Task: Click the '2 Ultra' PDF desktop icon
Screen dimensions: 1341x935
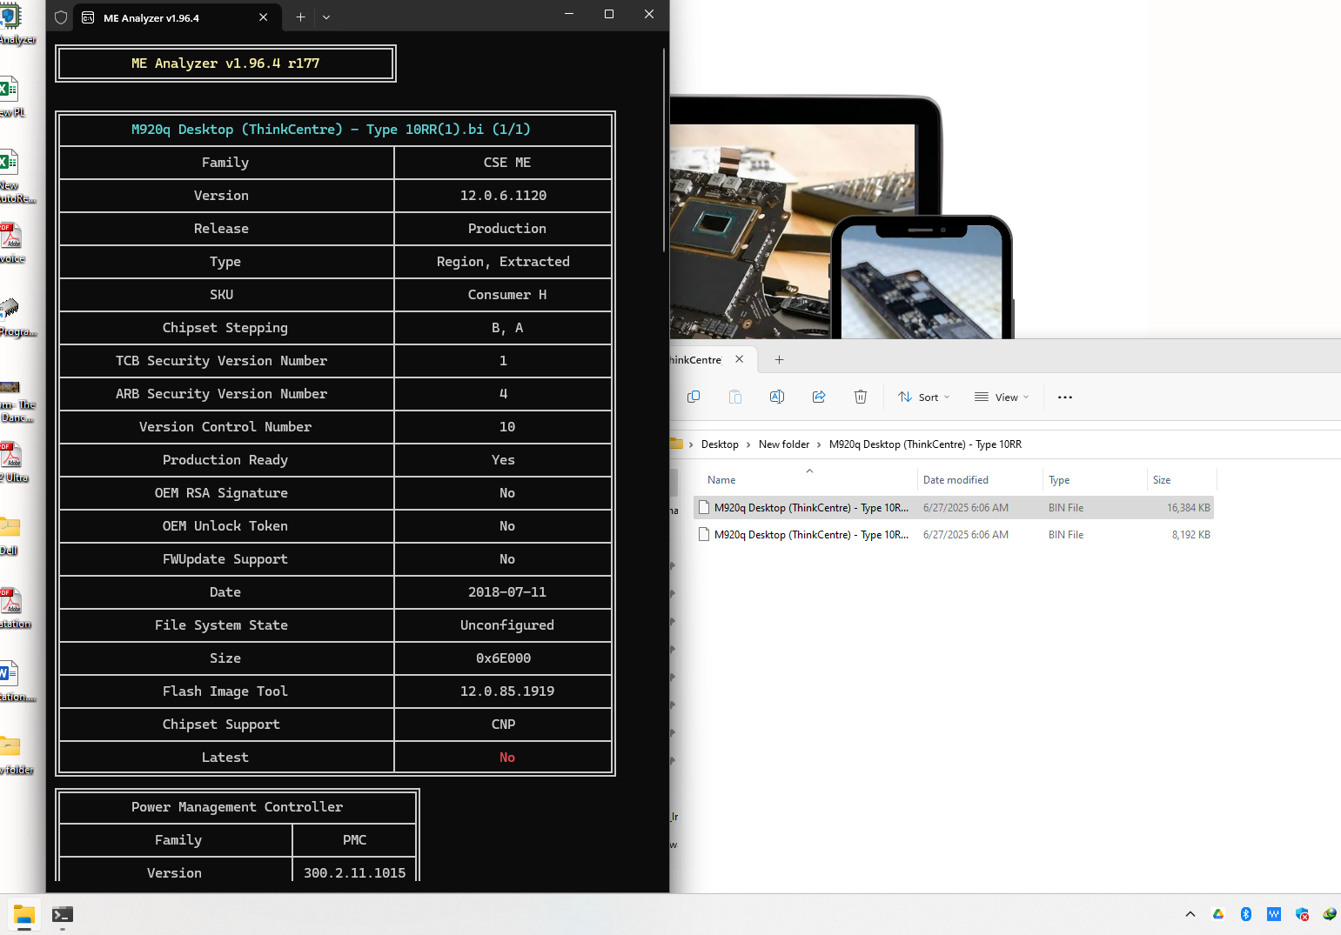Action: click(x=12, y=461)
